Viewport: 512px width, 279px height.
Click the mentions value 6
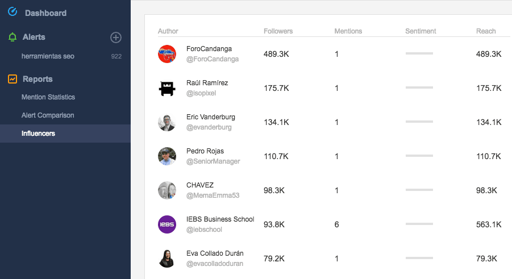pyautogui.click(x=336, y=224)
